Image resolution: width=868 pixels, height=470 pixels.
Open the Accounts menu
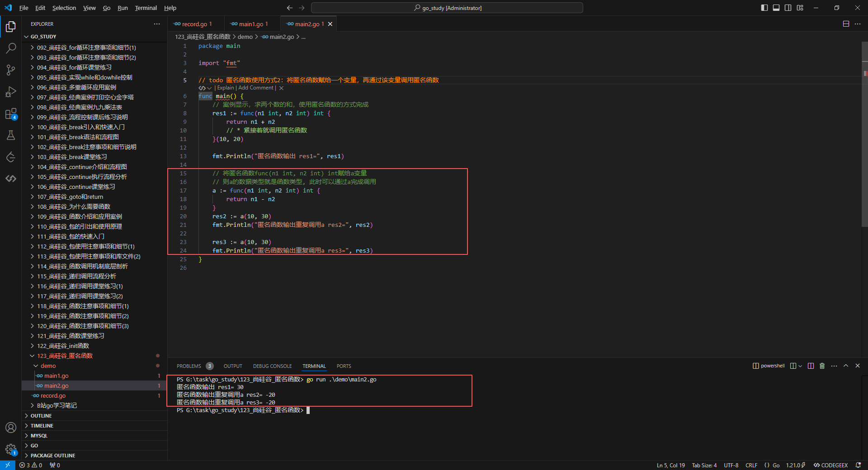[11, 428]
